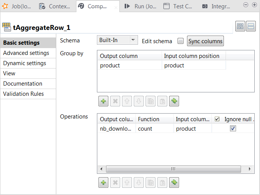Add a new Operations table row
Screen dimensions: 260x195
[x=103, y=183]
